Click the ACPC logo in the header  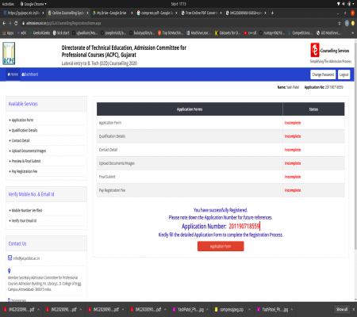(x=9, y=54)
